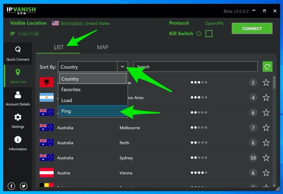Enable the Kill Switch checkbox

click(209, 34)
